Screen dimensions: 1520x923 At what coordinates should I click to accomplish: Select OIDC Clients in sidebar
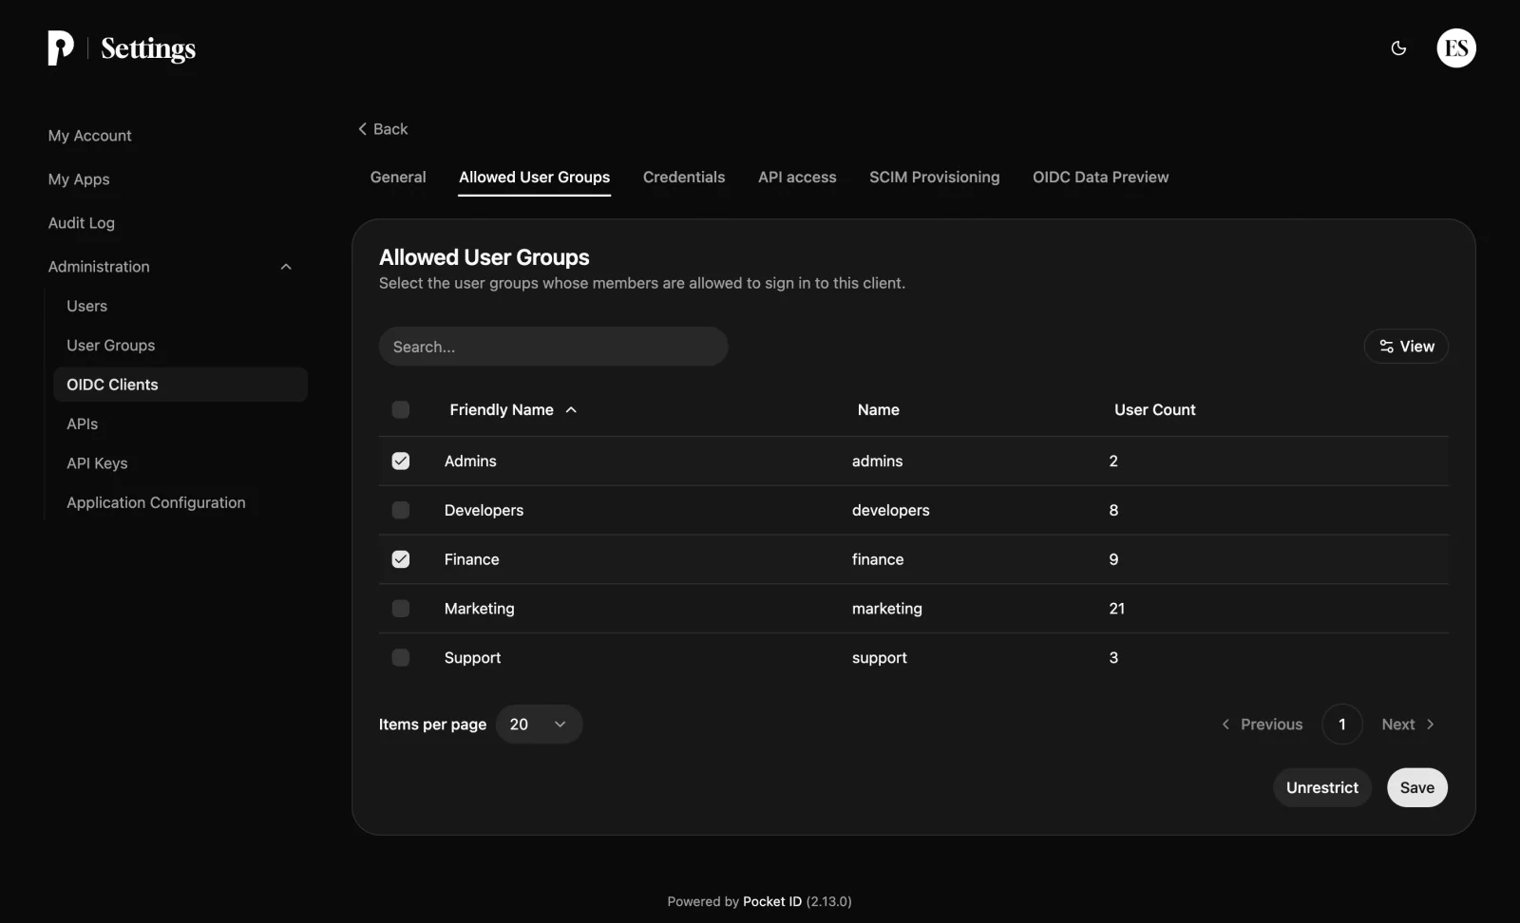point(180,385)
